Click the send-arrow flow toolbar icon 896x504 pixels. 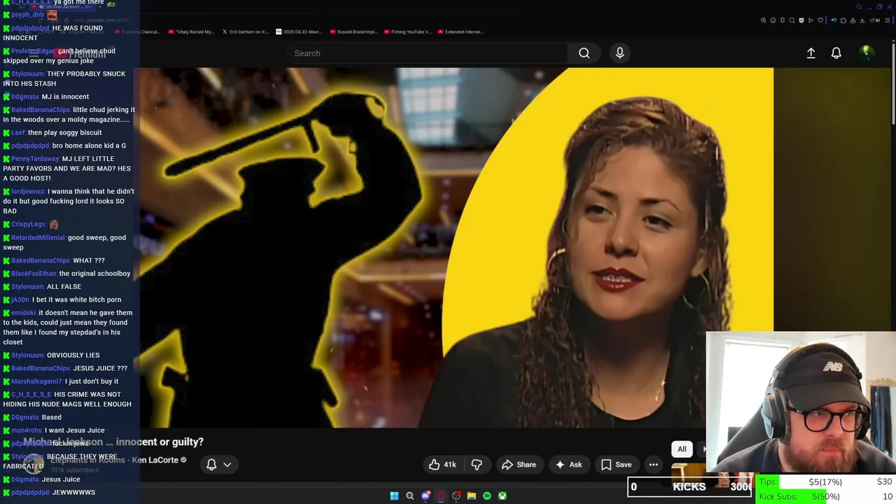(811, 20)
